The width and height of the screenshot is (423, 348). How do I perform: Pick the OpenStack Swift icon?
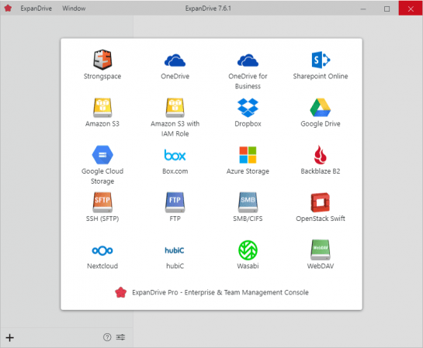point(321,202)
